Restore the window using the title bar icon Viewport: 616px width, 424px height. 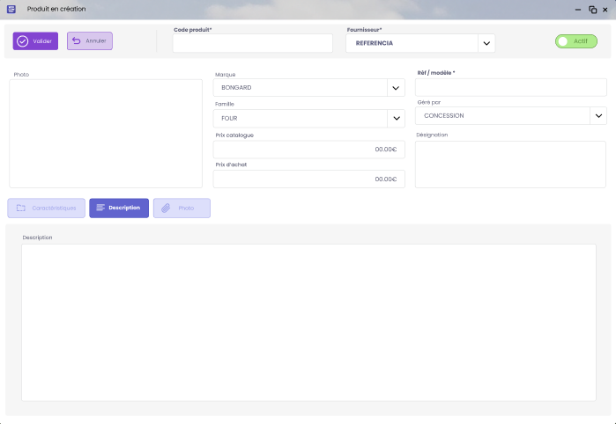(x=593, y=9)
